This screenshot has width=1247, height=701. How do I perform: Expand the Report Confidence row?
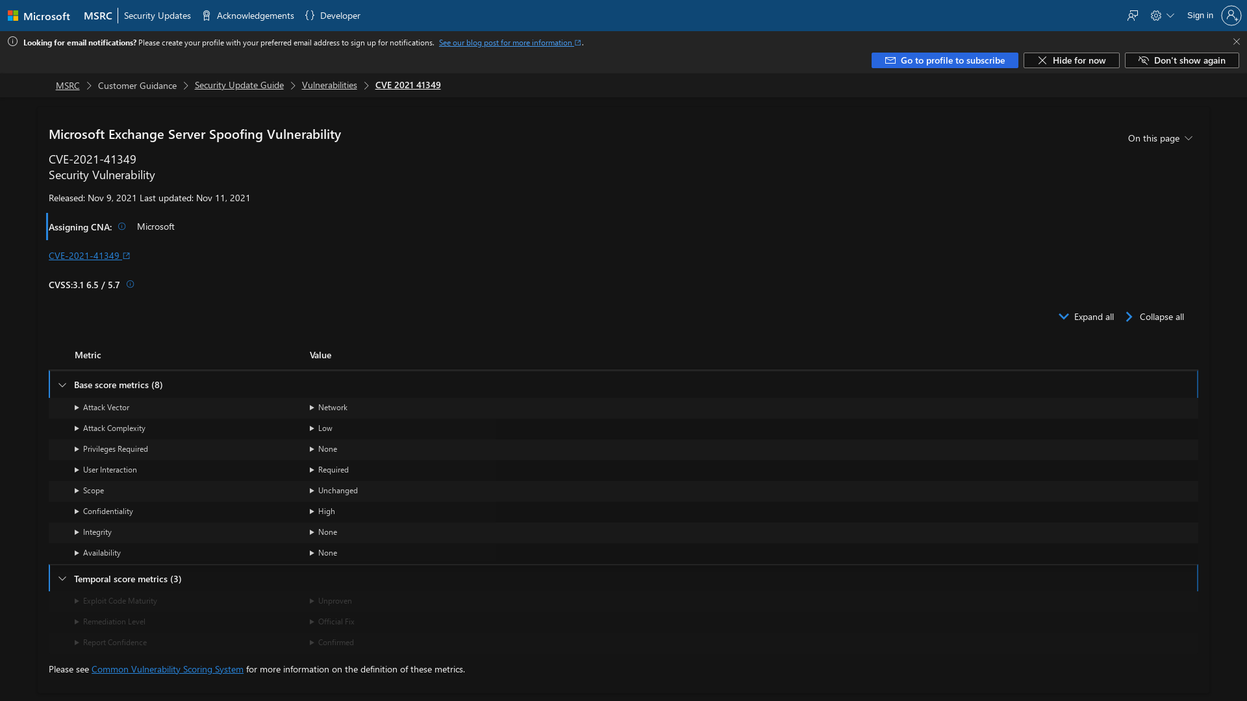pyautogui.click(x=110, y=643)
